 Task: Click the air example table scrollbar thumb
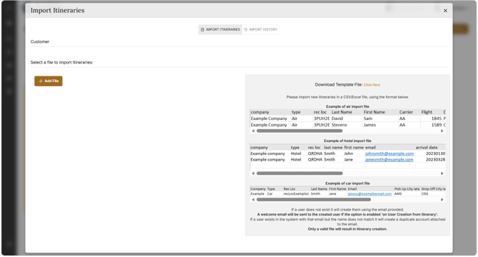300,131
